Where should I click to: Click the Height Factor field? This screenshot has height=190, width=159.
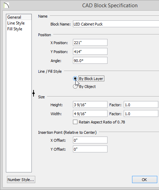pyautogui.click(x=141, y=104)
